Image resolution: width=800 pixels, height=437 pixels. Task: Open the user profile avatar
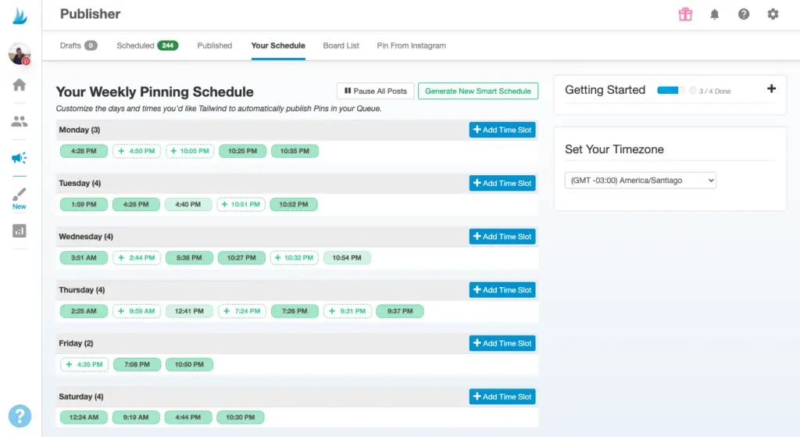coord(20,54)
